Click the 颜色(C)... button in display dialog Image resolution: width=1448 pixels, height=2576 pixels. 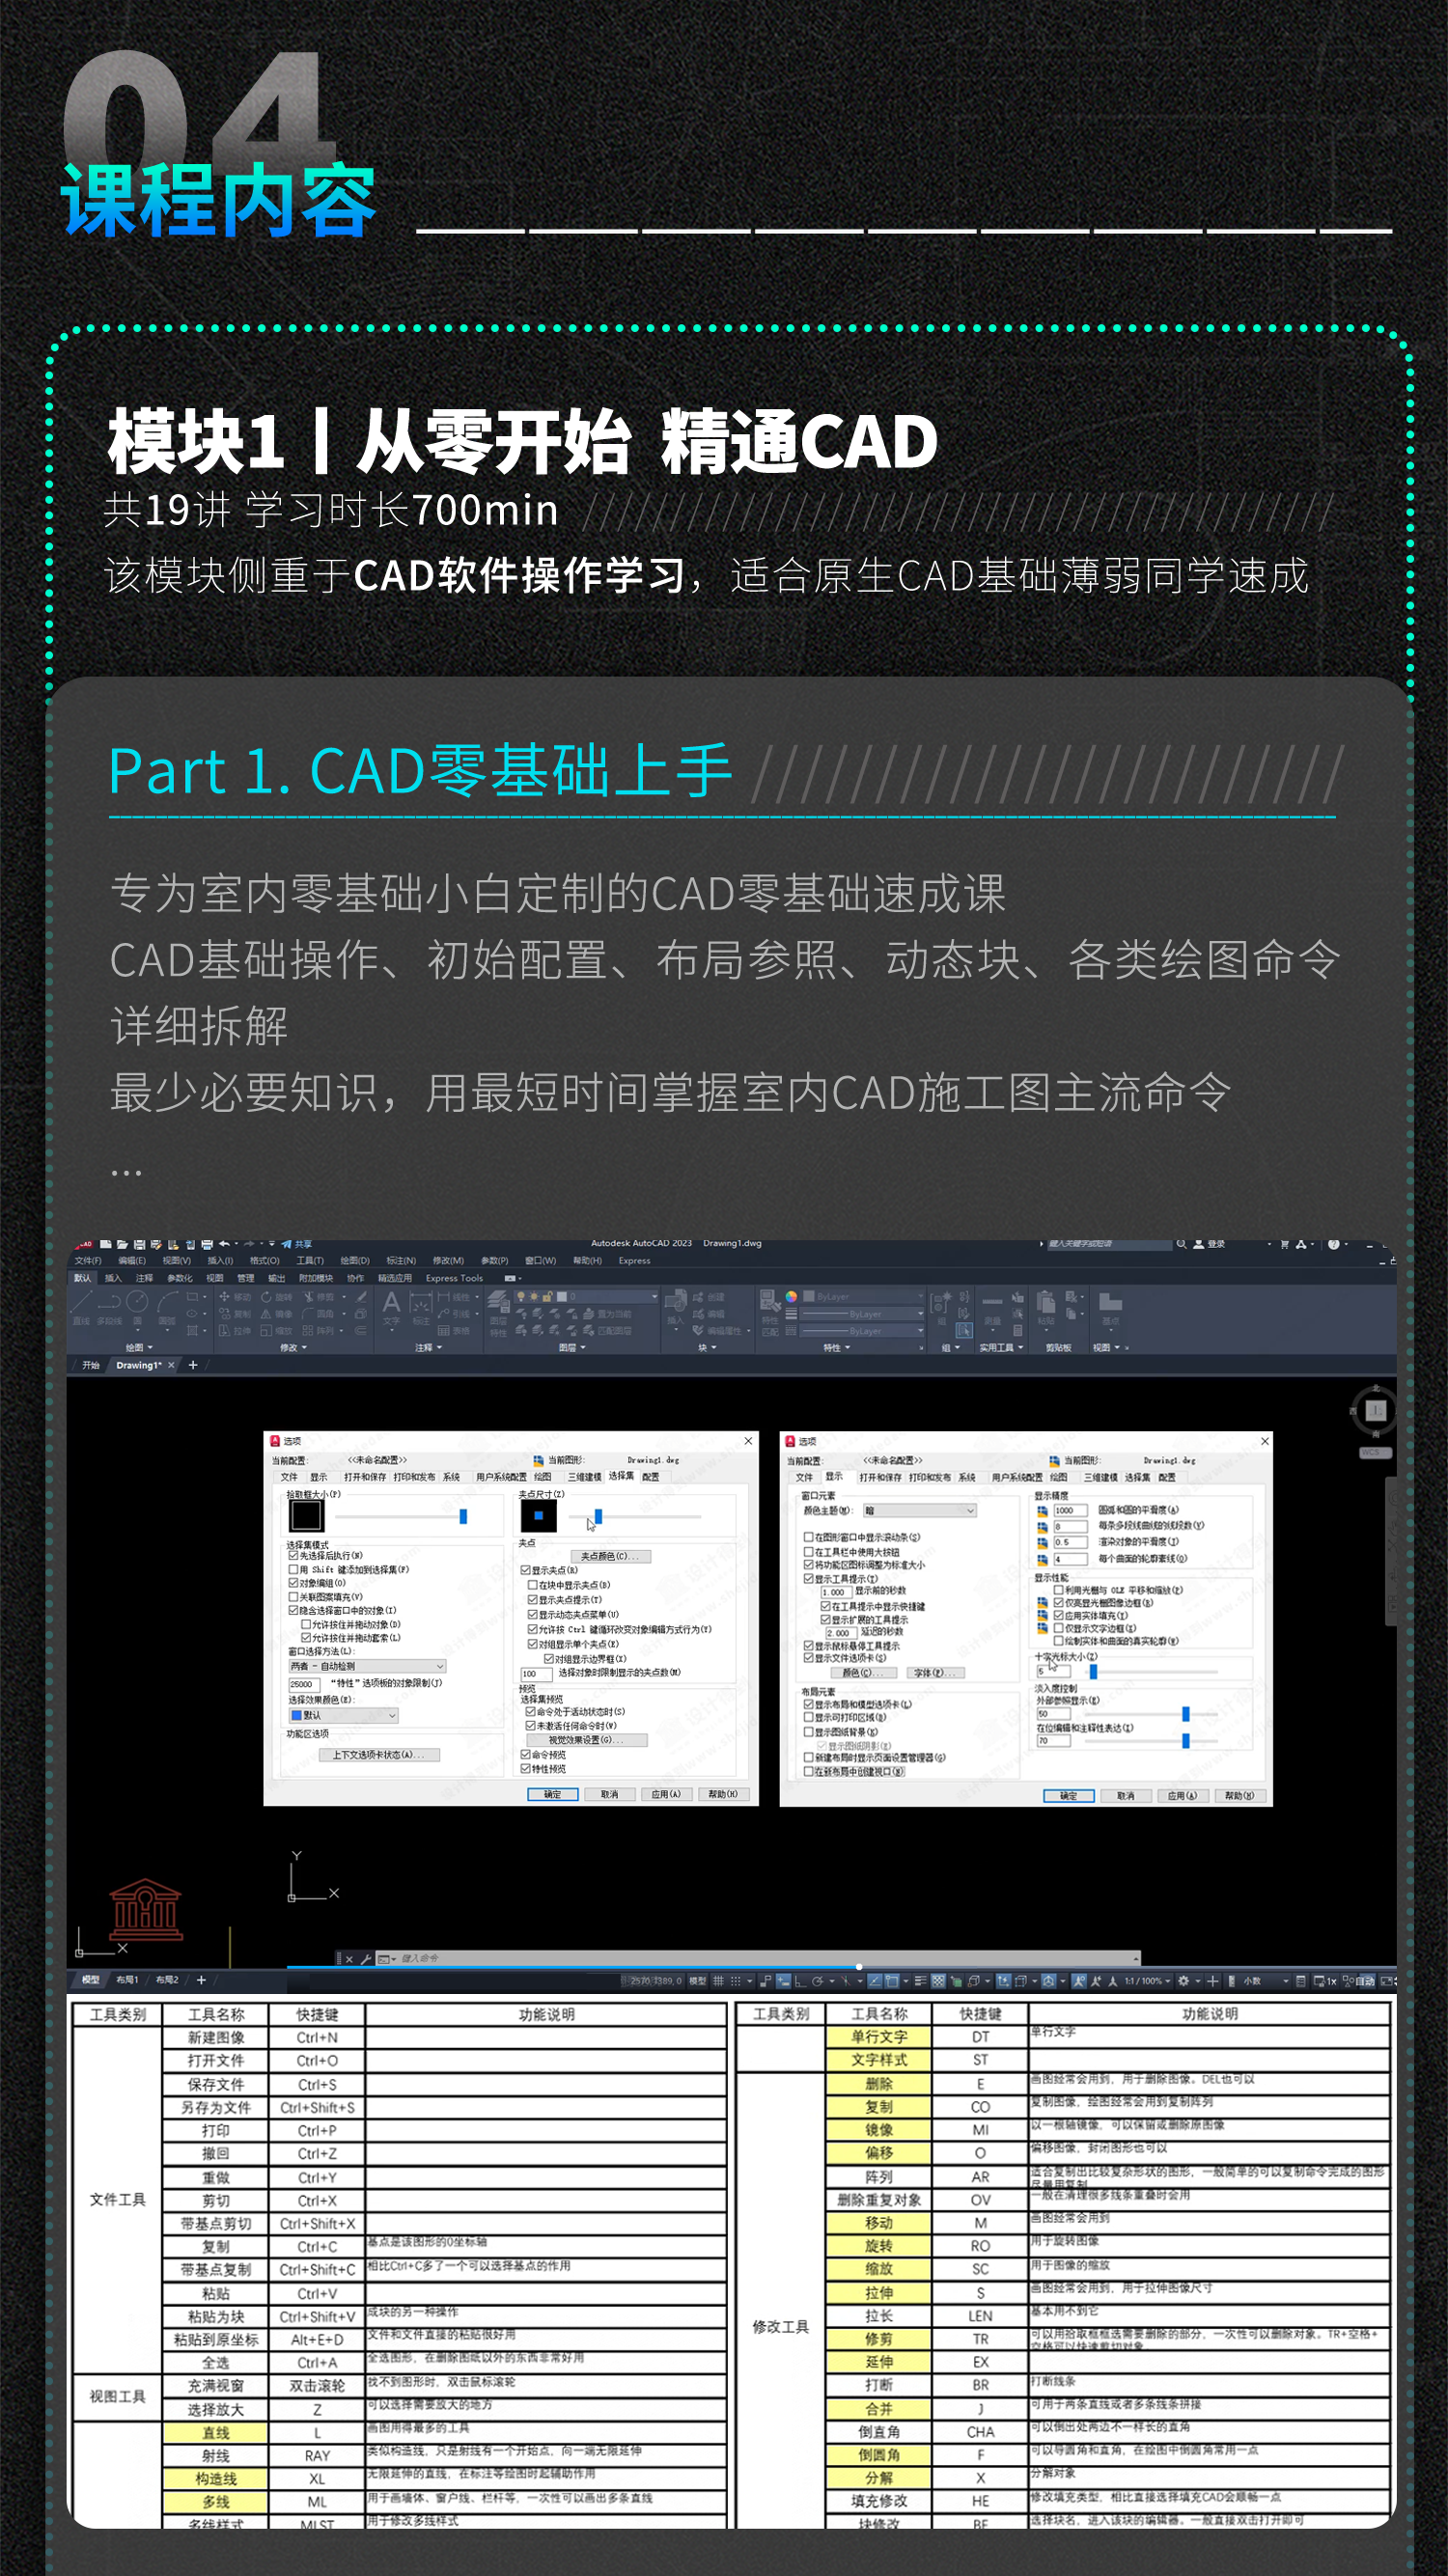pos(864,1674)
